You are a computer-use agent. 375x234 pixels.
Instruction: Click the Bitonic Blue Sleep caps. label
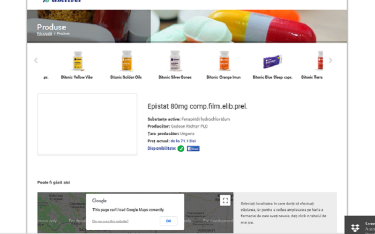tap(272, 77)
